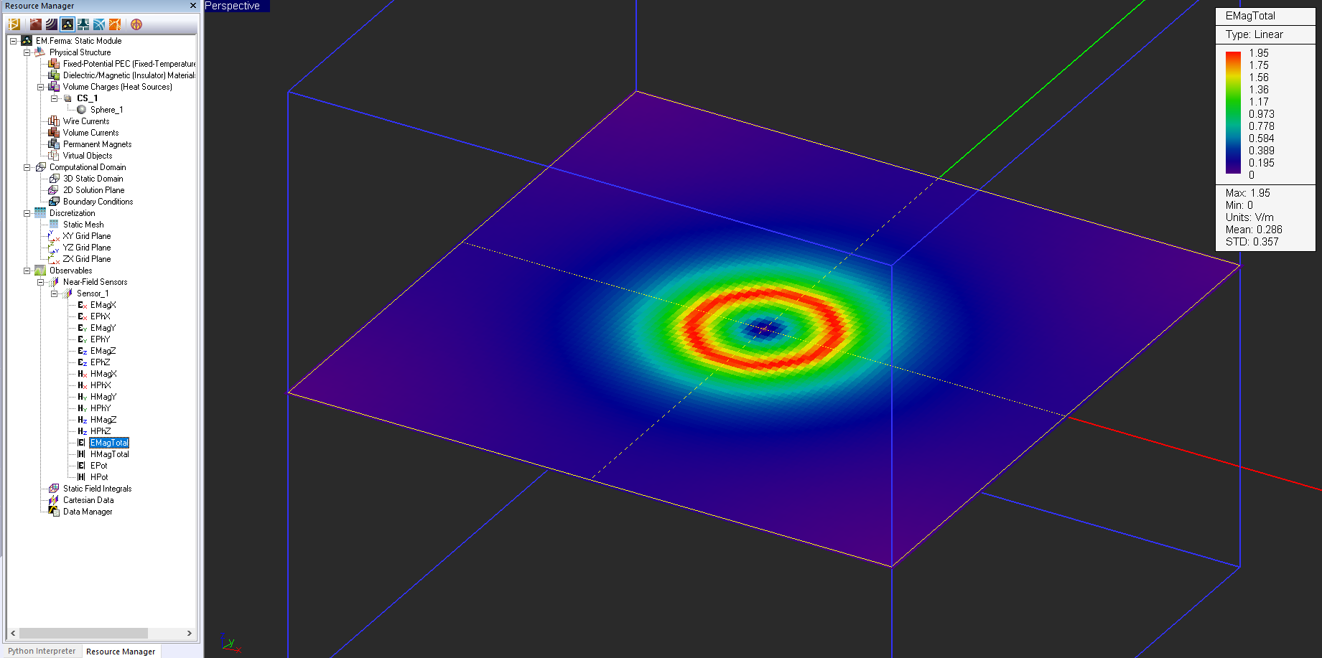This screenshot has width=1322, height=658.
Task: Select the HMagTotal field result
Action: (110, 454)
